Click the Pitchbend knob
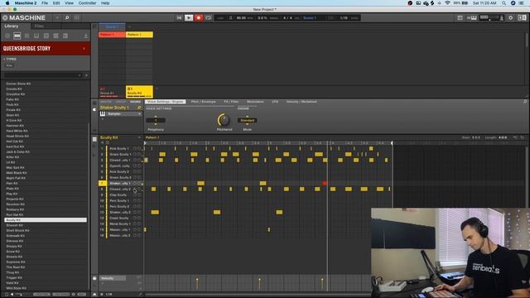Image resolution: width=530 pixels, height=298 pixels. point(224,120)
